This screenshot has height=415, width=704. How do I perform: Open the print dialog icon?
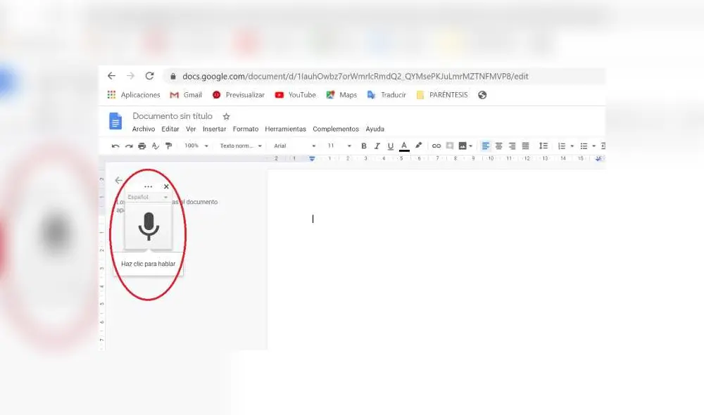(x=142, y=146)
